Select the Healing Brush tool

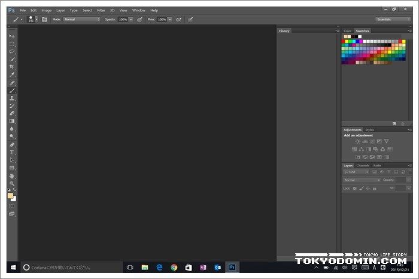(x=12, y=83)
